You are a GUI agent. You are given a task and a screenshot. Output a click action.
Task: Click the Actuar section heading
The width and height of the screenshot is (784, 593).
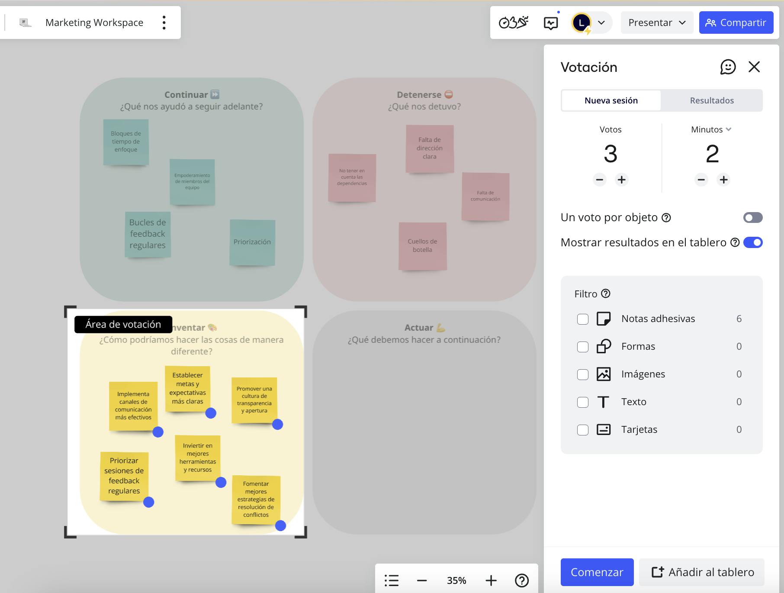click(424, 328)
